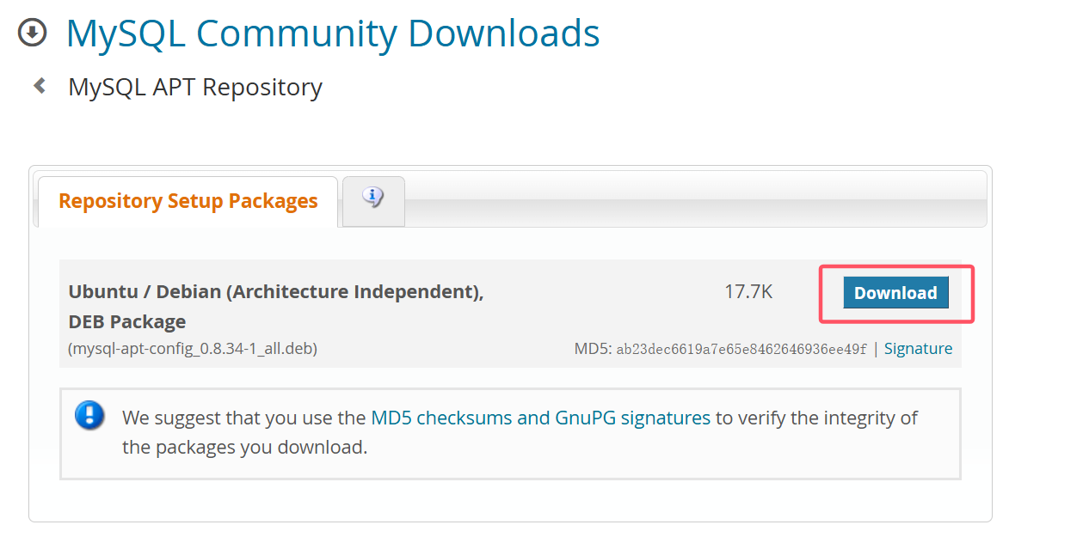1089x537 pixels.
Task: Click the MD5 hash value text
Action: [741, 350]
